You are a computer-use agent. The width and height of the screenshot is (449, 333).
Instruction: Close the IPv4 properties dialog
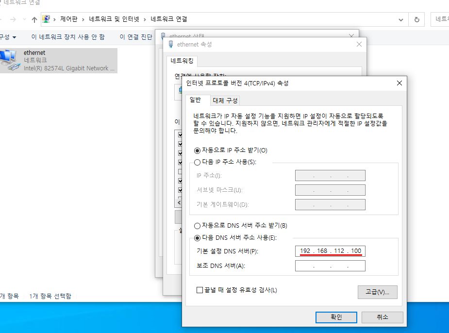(x=399, y=83)
